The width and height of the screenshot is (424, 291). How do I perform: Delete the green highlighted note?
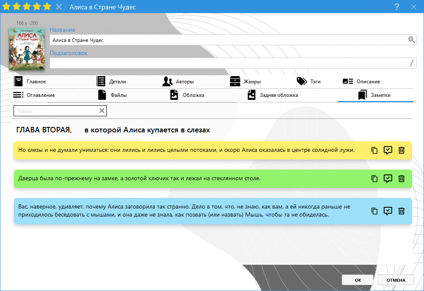[x=402, y=178]
